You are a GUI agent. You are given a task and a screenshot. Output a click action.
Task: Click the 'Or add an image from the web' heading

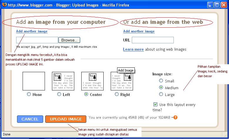click(x=163, y=22)
